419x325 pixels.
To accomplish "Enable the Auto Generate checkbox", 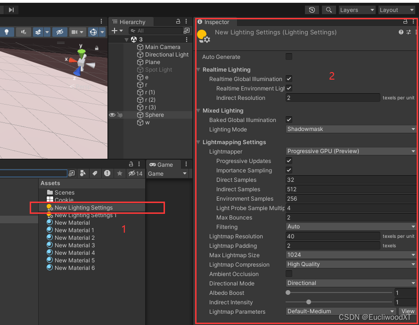I will (x=288, y=57).
